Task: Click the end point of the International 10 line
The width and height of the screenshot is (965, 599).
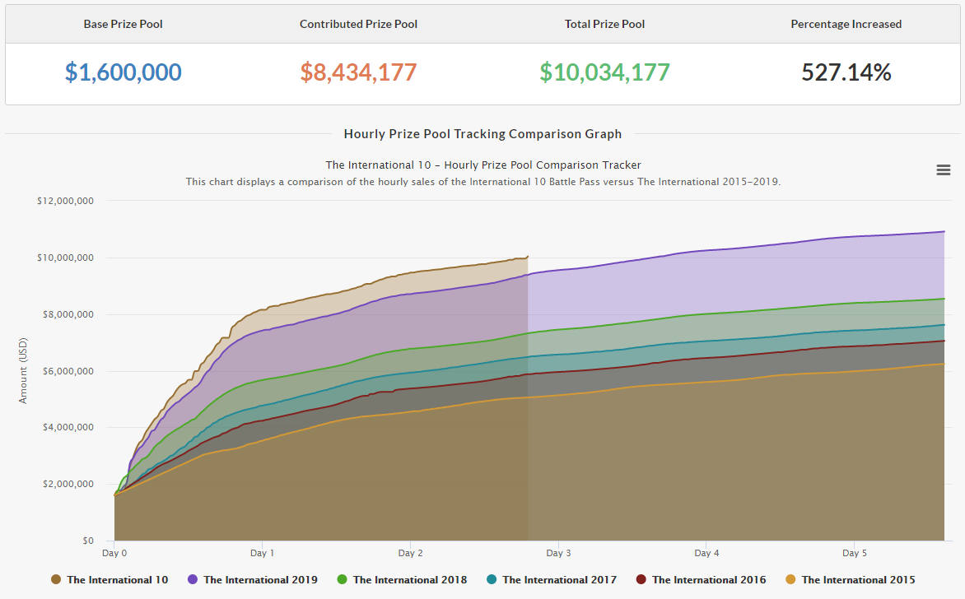Action: tap(528, 257)
